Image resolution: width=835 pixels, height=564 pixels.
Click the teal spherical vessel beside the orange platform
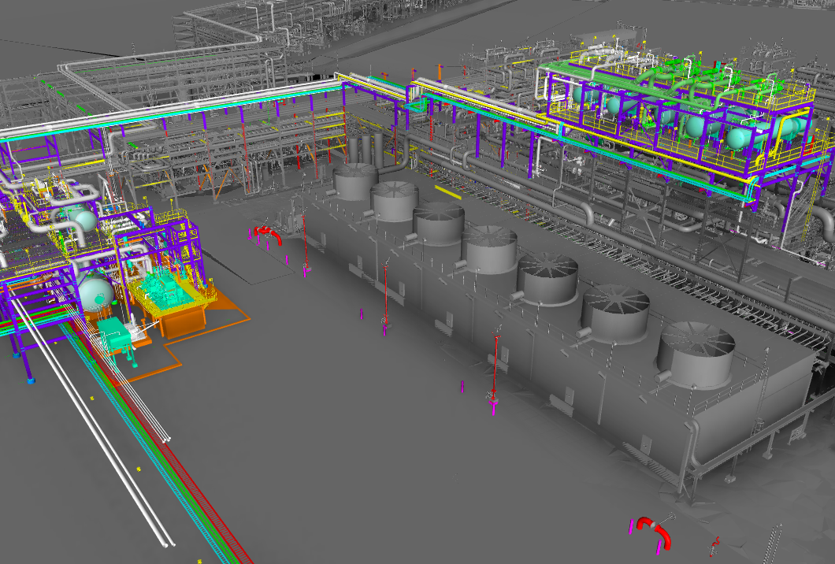(x=95, y=291)
